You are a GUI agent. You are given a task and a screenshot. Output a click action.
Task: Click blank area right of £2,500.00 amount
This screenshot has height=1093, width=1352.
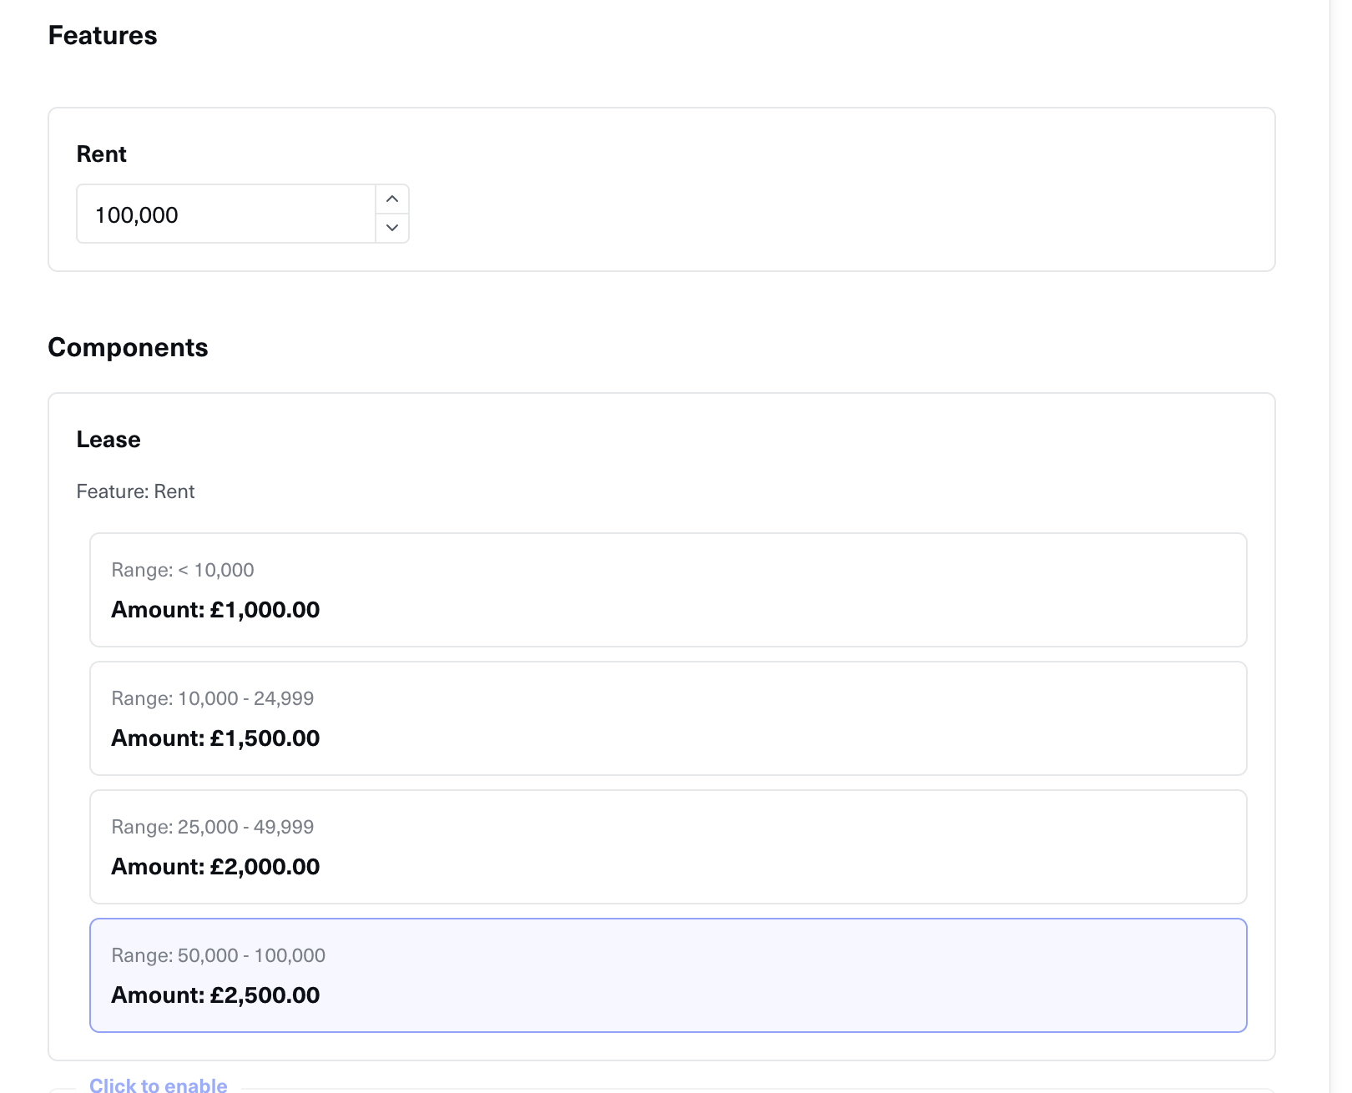pyautogui.click(x=751, y=995)
